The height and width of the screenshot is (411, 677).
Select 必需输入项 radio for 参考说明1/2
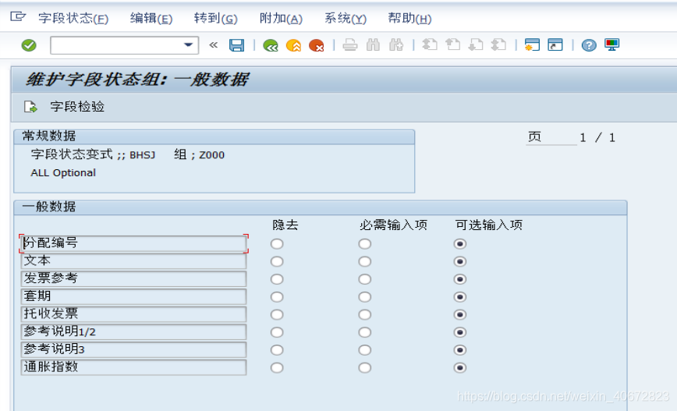[x=365, y=332]
